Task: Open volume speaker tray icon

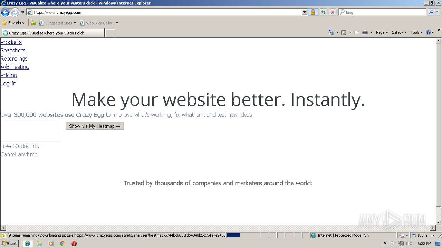Action: coord(409,244)
